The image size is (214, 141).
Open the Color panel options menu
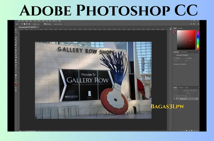(199, 28)
